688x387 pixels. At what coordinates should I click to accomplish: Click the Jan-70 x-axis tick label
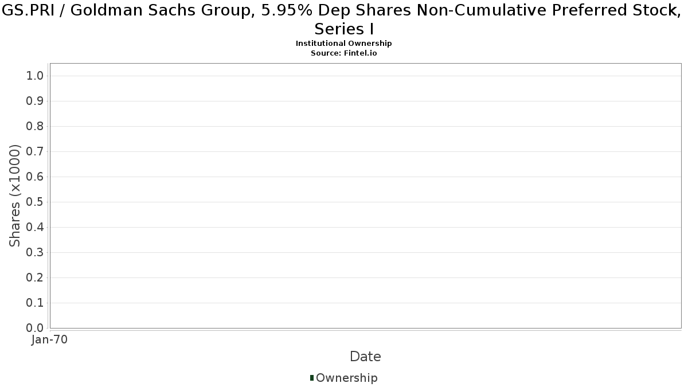(x=50, y=339)
